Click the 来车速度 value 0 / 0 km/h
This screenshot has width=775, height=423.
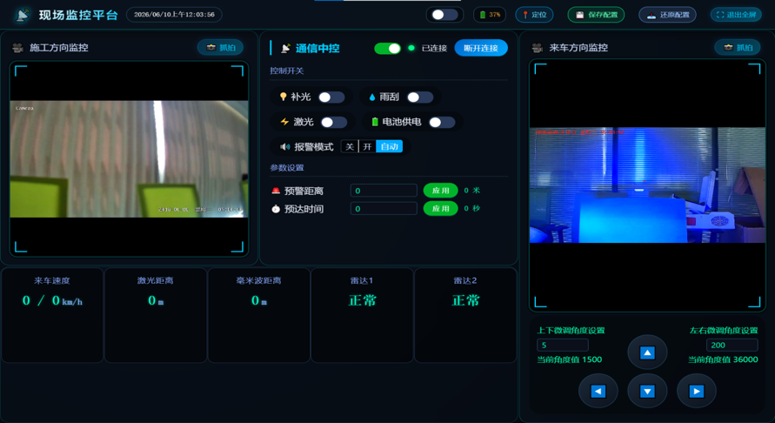tap(52, 301)
